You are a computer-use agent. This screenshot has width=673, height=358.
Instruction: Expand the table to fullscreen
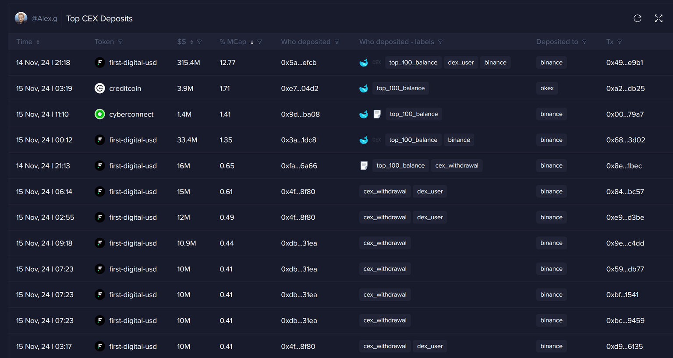659,18
